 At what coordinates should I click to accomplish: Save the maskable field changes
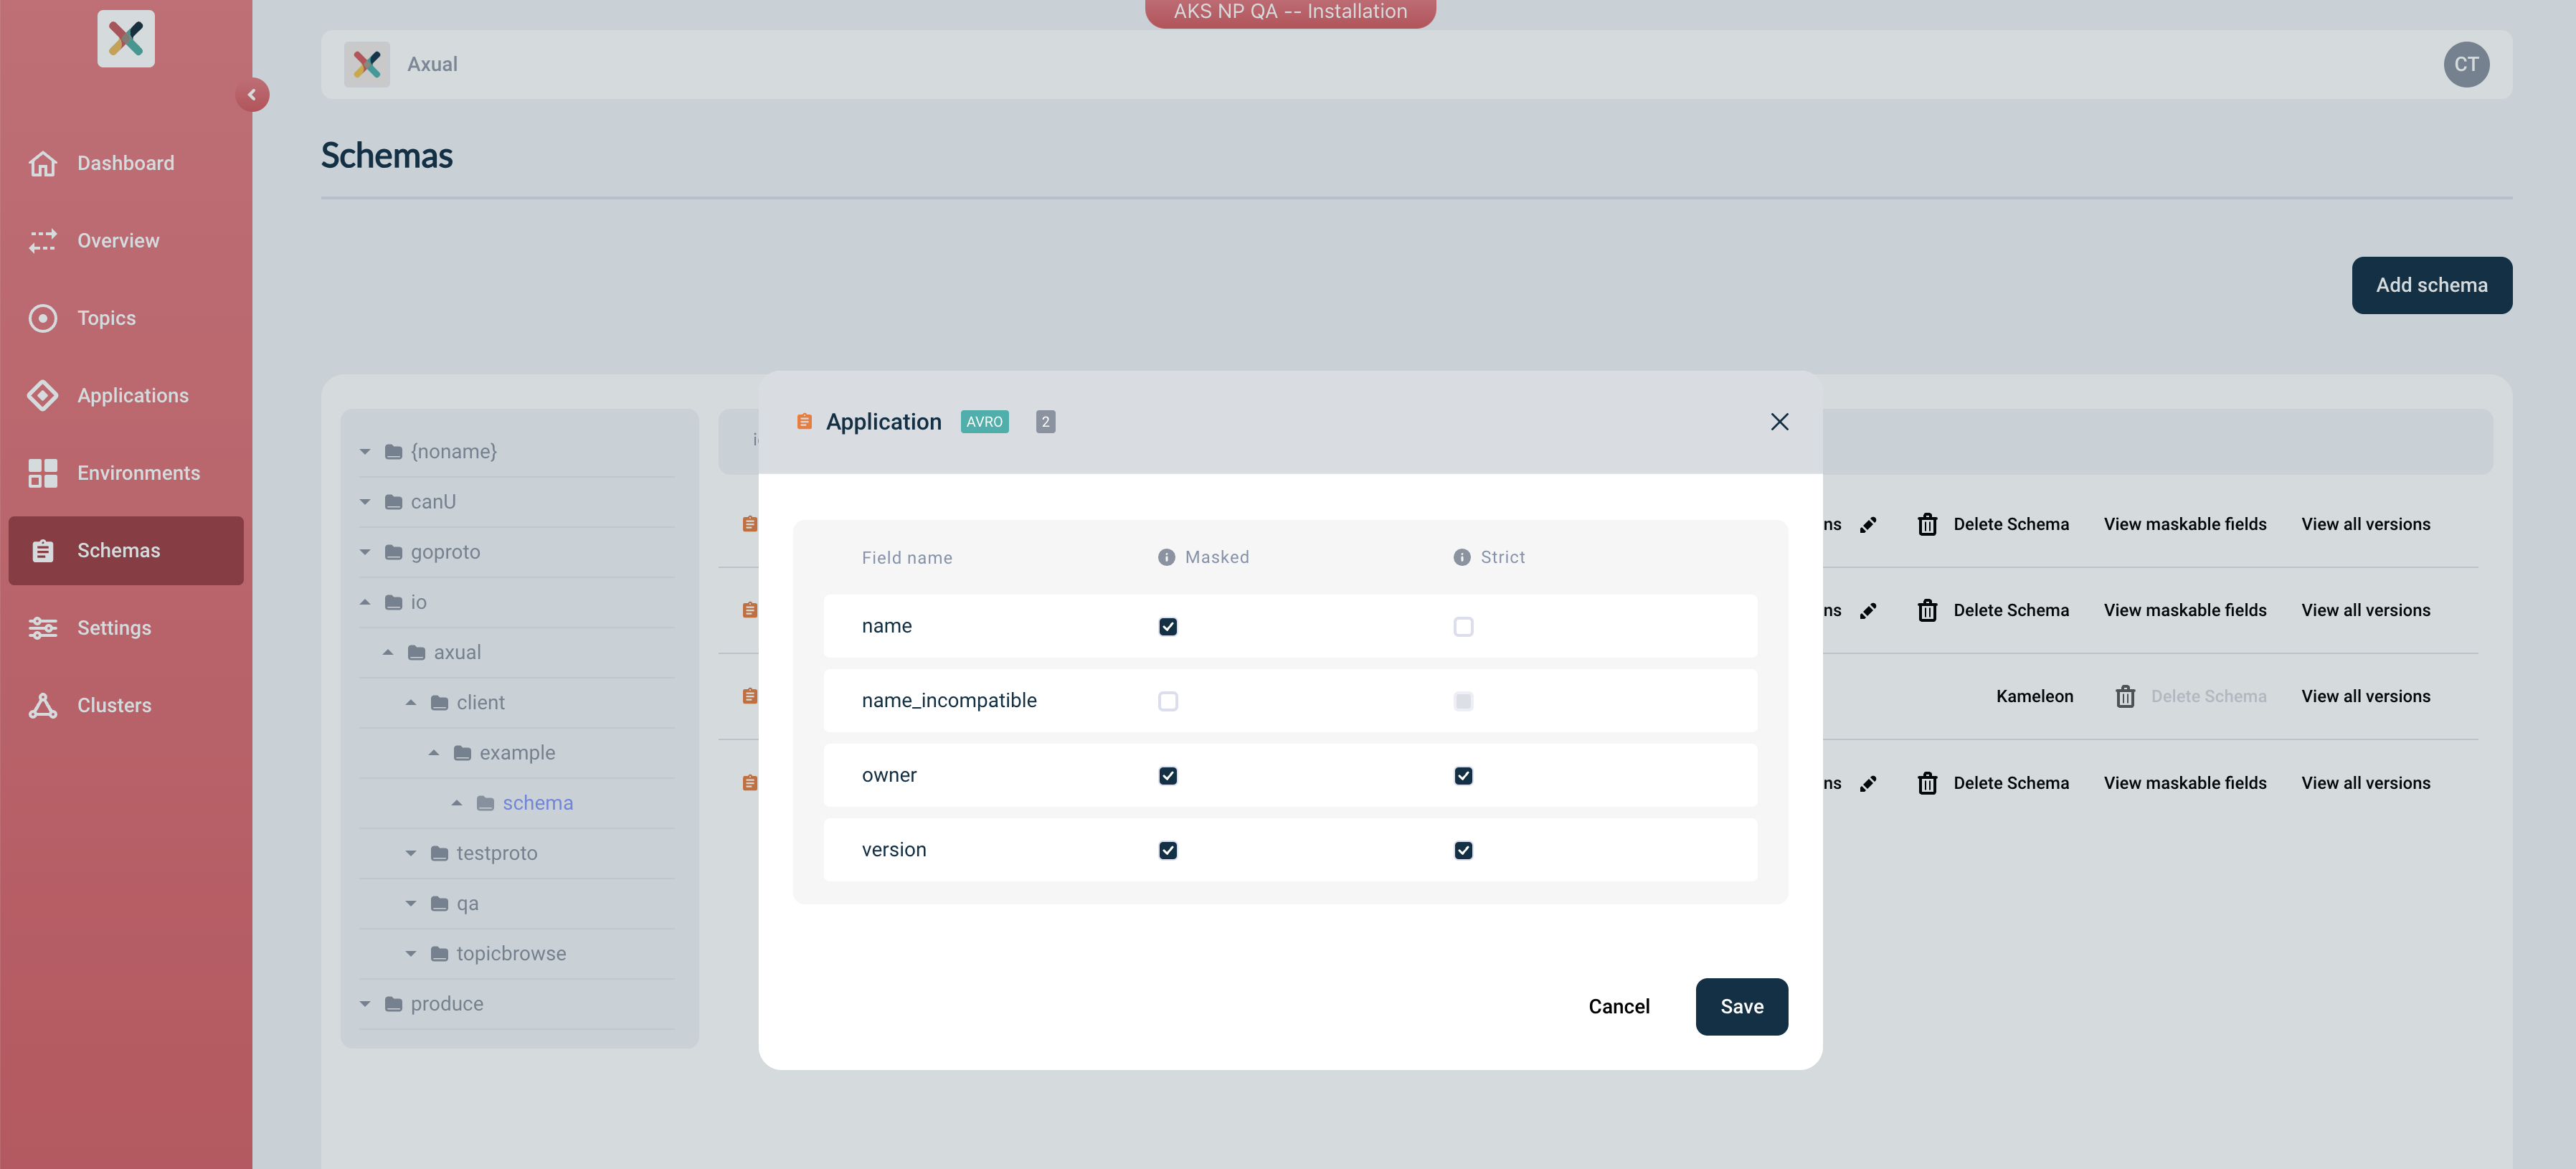point(1741,1006)
